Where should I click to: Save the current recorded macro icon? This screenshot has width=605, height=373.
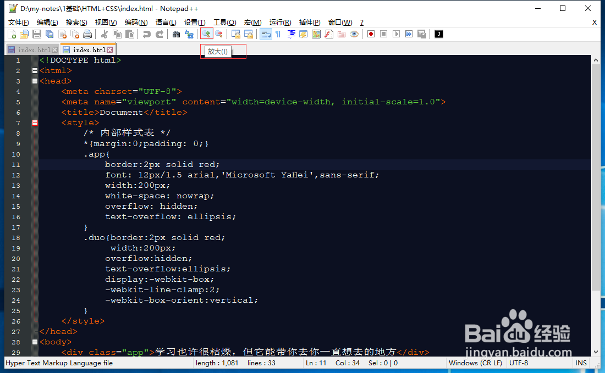point(422,34)
